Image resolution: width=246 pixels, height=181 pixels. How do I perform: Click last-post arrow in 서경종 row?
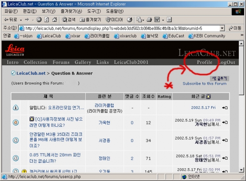point(225,140)
